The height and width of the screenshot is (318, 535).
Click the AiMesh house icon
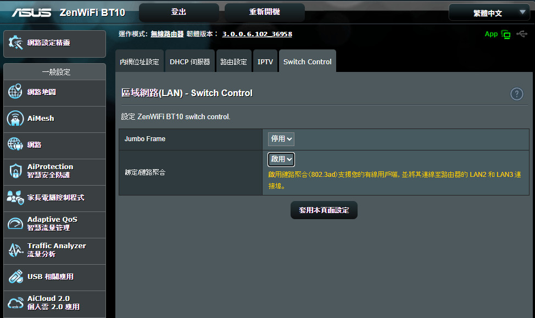[15, 118]
